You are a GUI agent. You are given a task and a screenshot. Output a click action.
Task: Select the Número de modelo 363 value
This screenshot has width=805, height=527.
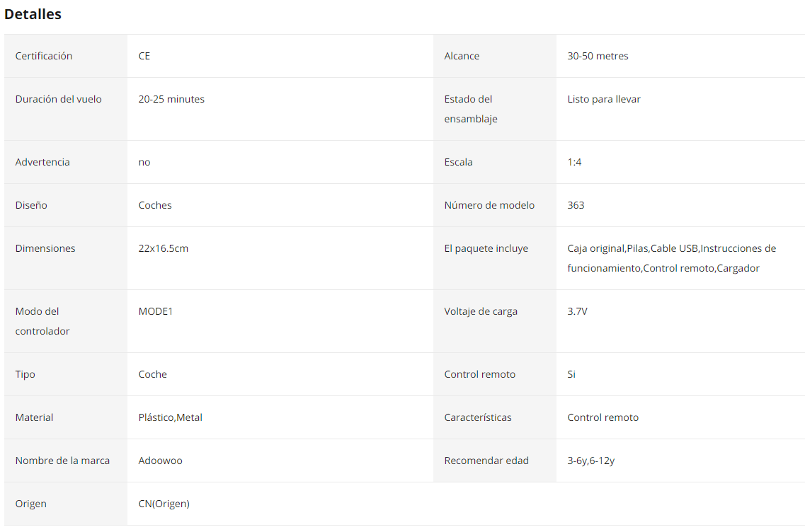(x=576, y=205)
